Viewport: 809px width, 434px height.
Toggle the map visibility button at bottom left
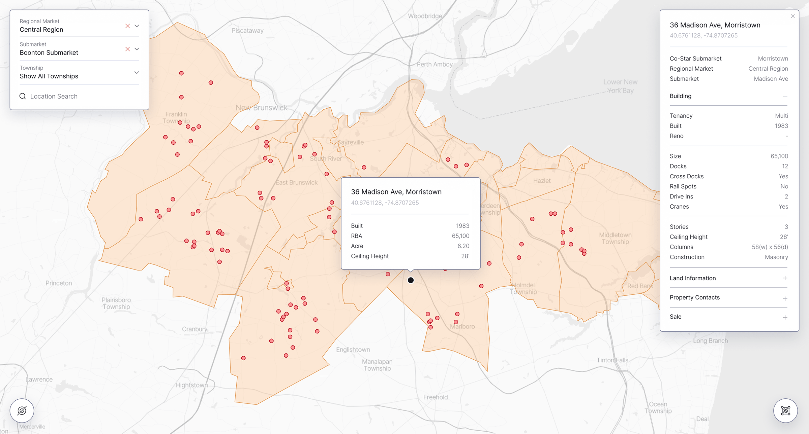tap(22, 411)
